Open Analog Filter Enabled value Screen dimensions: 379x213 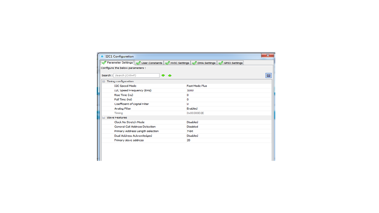(192, 108)
